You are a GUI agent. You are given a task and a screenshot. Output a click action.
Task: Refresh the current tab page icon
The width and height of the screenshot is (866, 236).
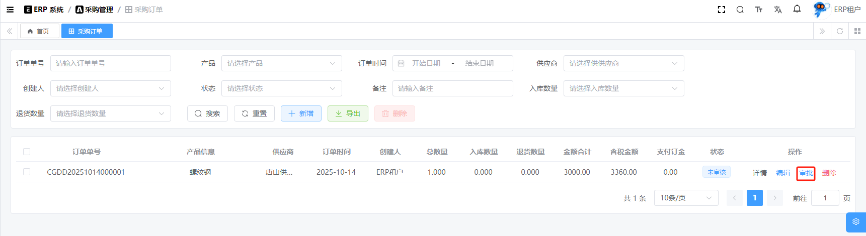839,31
